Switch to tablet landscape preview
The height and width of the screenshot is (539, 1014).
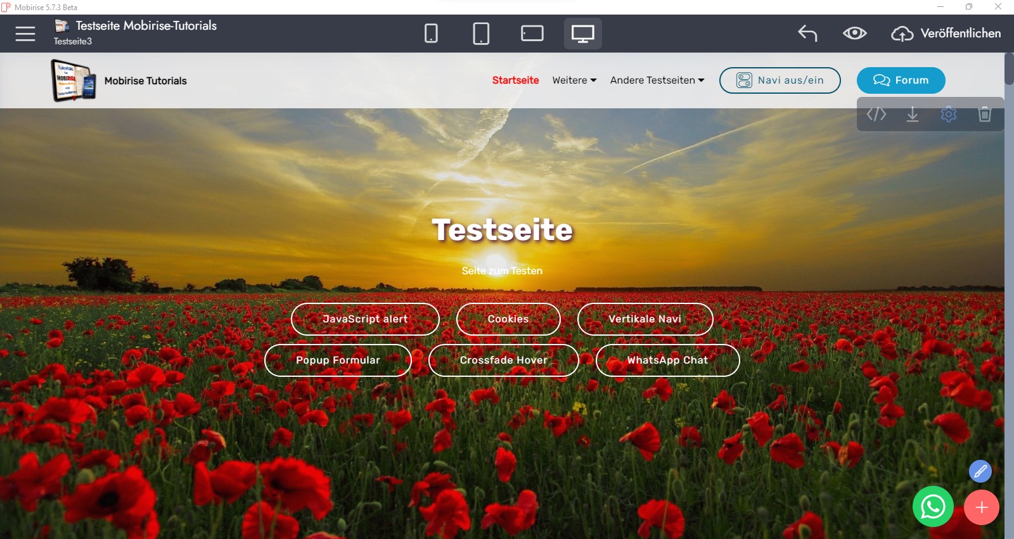(x=532, y=34)
